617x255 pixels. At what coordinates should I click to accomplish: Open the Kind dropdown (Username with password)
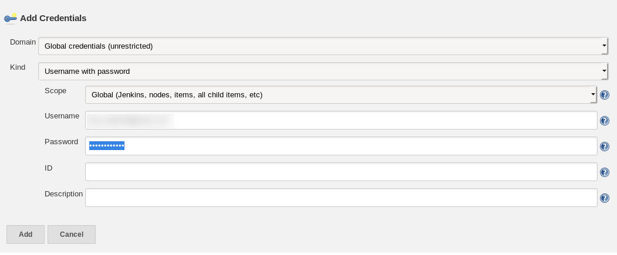tap(323, 71)
